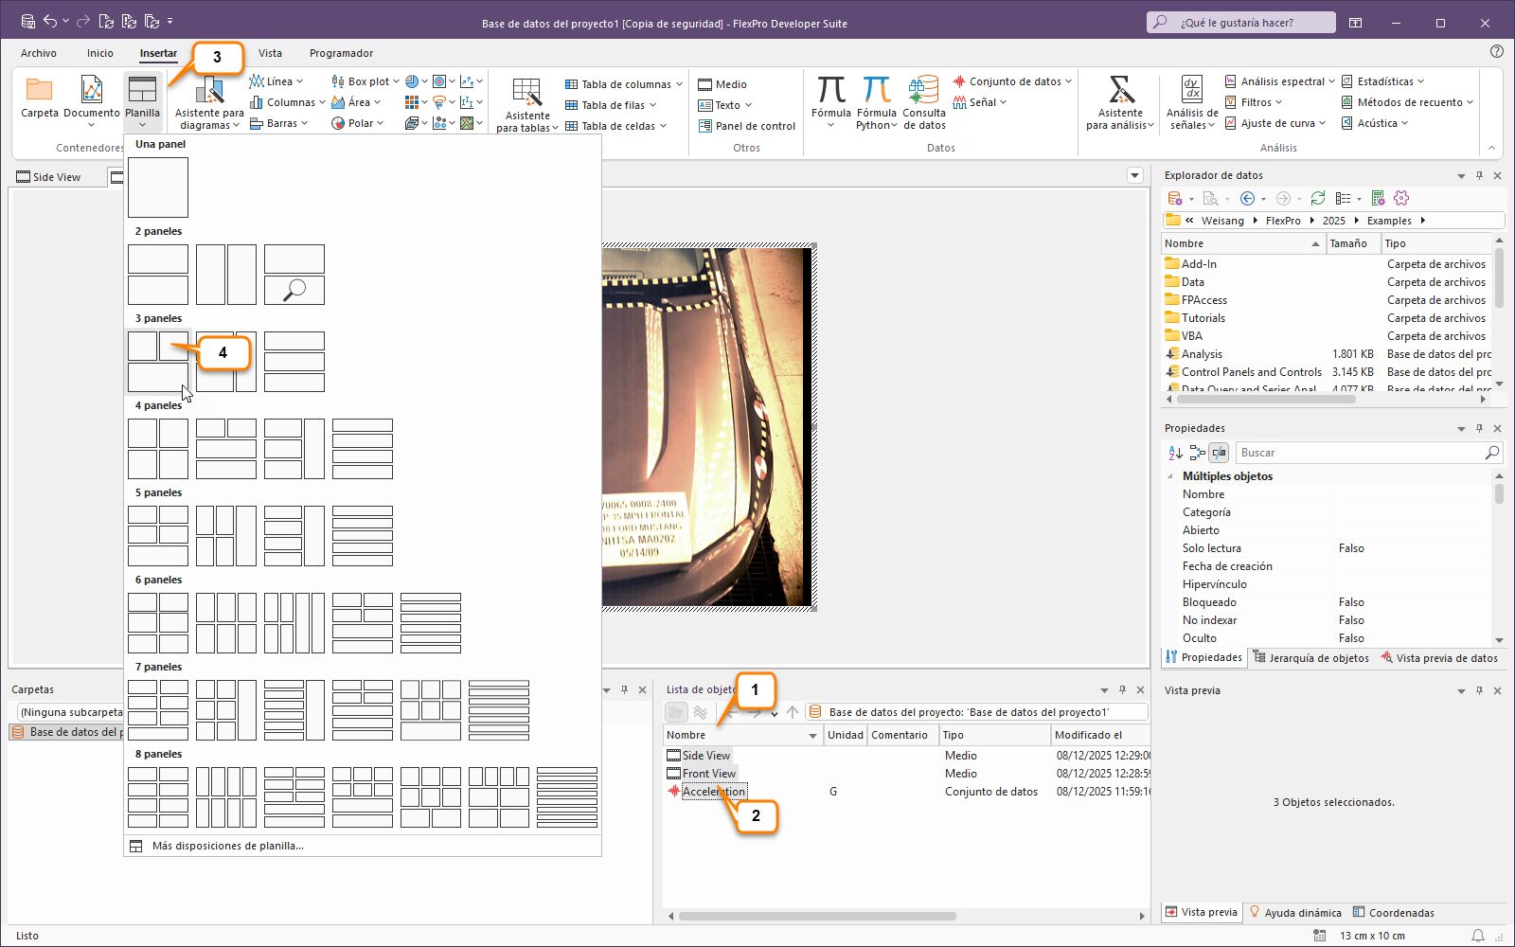This screenshot has width=1515, height=947.
Task: Toggle alphabetical sorting in Propiedades
Action: pyautogui.click(x=1175, y=453)
